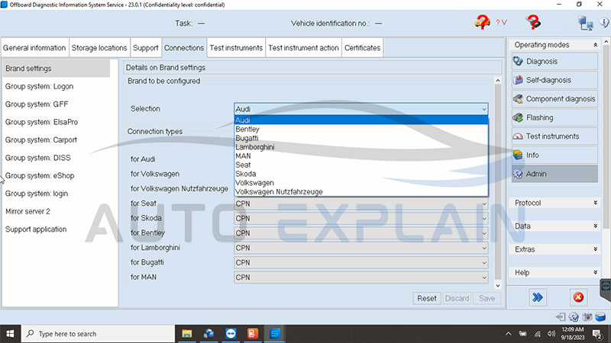Open Info operating mode
Viewport: 611px width, 343px height.
[x=554, y=155]
